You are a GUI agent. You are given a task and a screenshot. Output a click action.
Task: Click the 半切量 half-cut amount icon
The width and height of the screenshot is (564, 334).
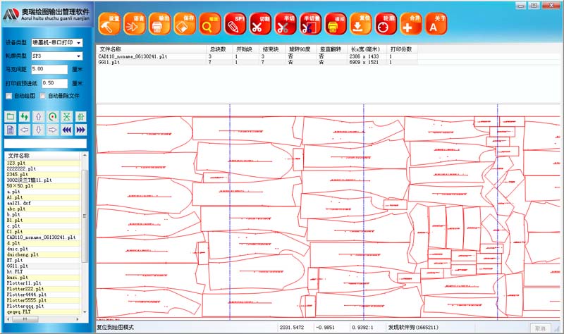pyautogui.click(x=310, y=24)
